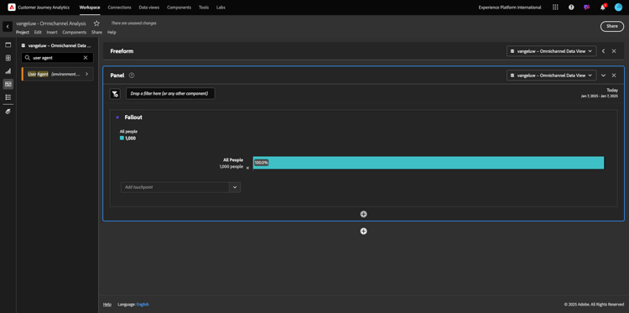Open the Components menu in project bar
The image size is (629, 313).
coord(74,32)
